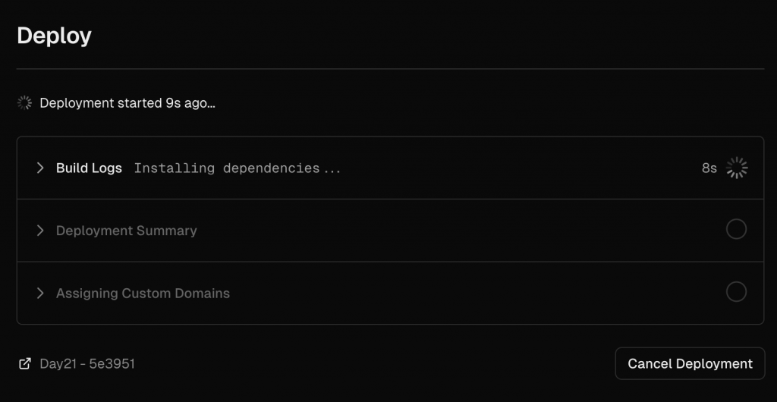The height and width of the screenshot is (402, 777).
Task: Click the Deployment started 9s ago status
Action: click(x=127, y=103)
